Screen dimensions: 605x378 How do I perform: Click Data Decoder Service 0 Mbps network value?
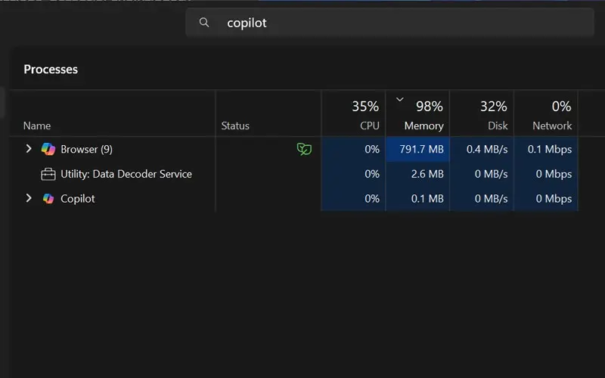pyautogui.click(x=554, y=174)
